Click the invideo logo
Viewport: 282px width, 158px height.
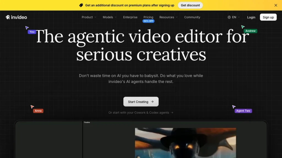tap(16, 17)
